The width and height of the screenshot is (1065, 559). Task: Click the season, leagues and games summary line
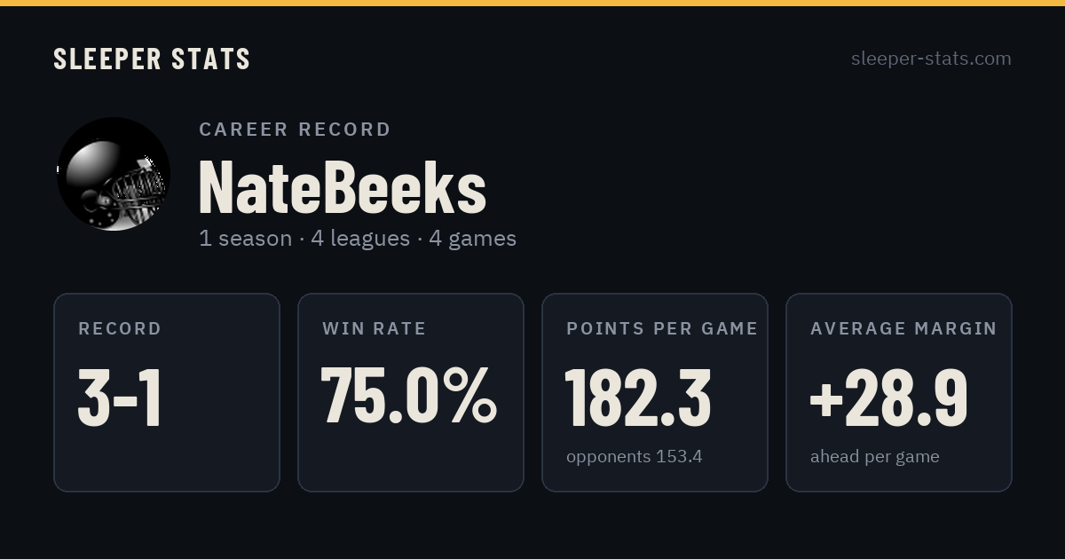point(358,239)
